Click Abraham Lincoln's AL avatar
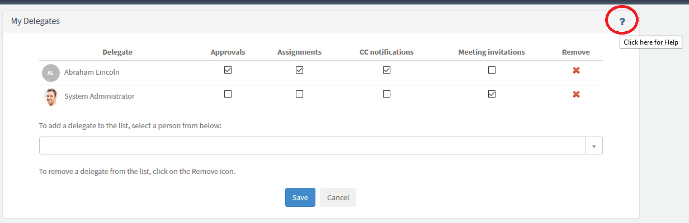689x223 pixels. point(50,72)
